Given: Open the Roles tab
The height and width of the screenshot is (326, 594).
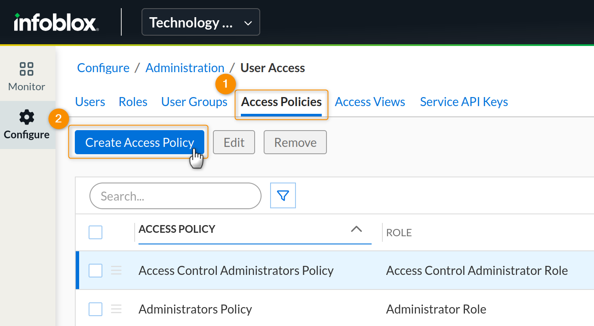Looking at the screenshot, I should [x=133, y=102].
